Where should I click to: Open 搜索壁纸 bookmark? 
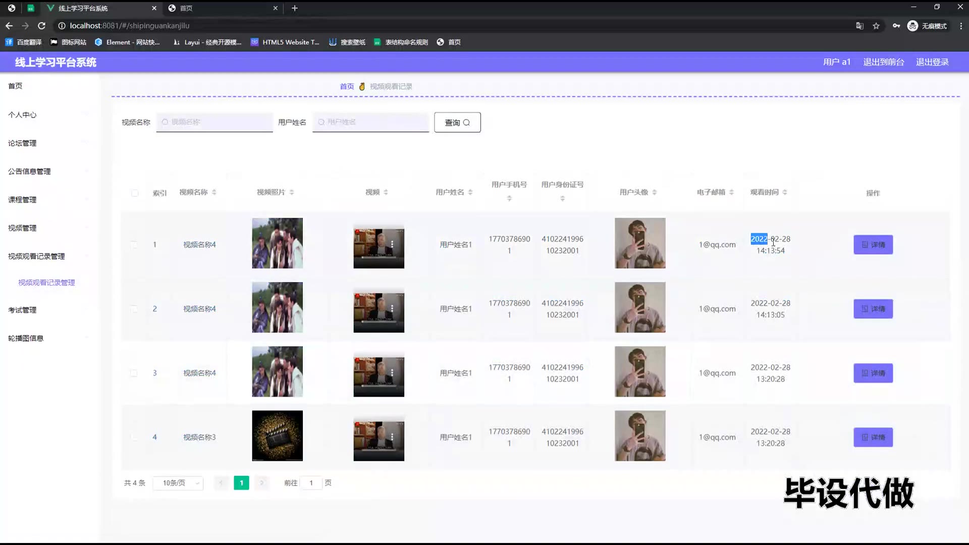pos(347,42)
